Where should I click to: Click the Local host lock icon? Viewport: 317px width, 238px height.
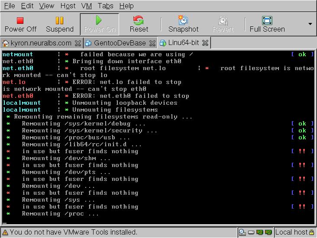tap(312, 232)
